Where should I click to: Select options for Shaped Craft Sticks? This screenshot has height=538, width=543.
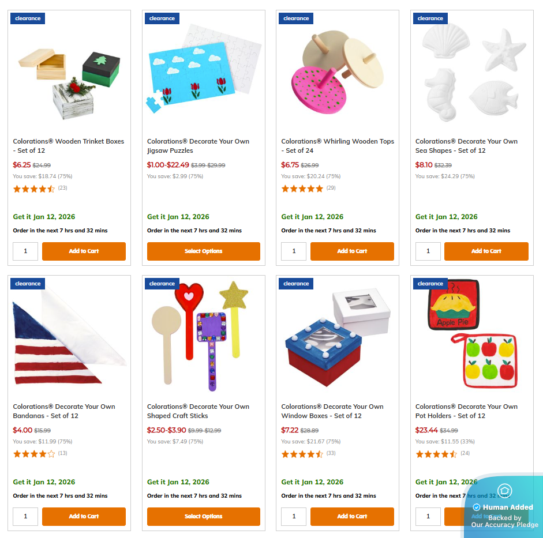(203, 516)
